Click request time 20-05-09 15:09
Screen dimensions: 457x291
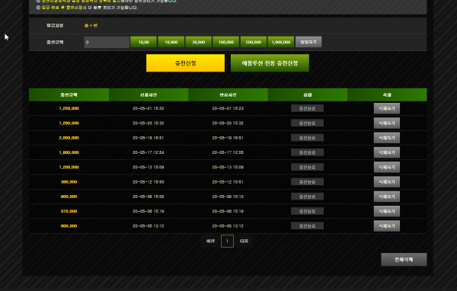149,197
